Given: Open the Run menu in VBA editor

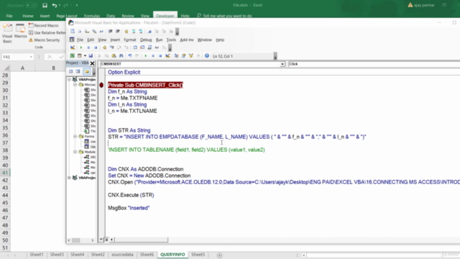Looking at the screenshot, I should pos(159,40).
